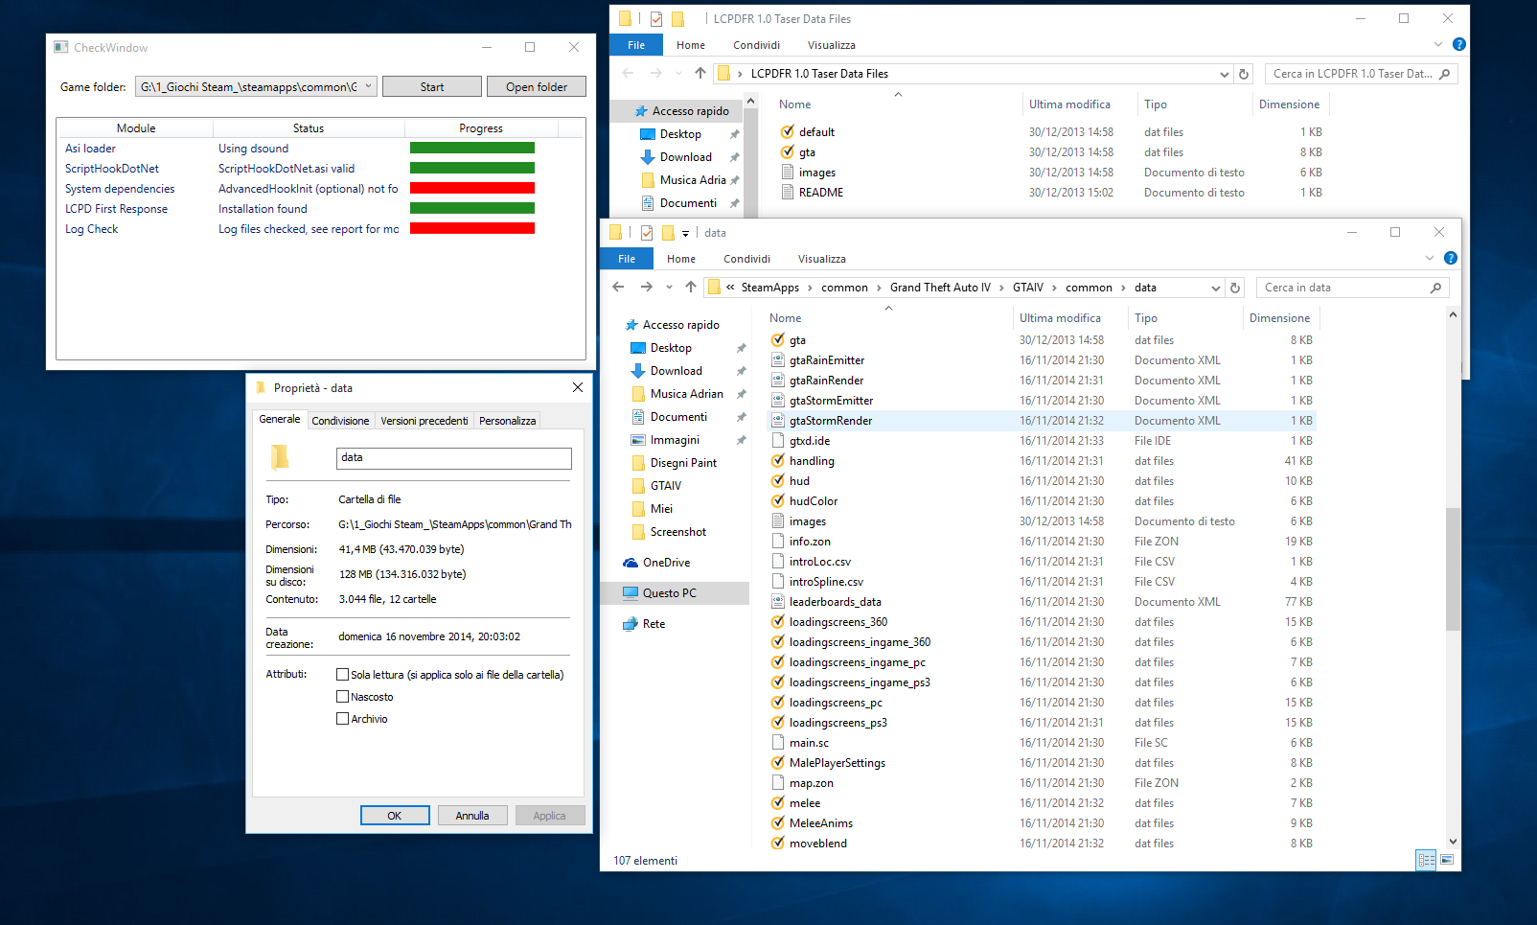Go up one folder level in data window

click(x=690, y=288)
